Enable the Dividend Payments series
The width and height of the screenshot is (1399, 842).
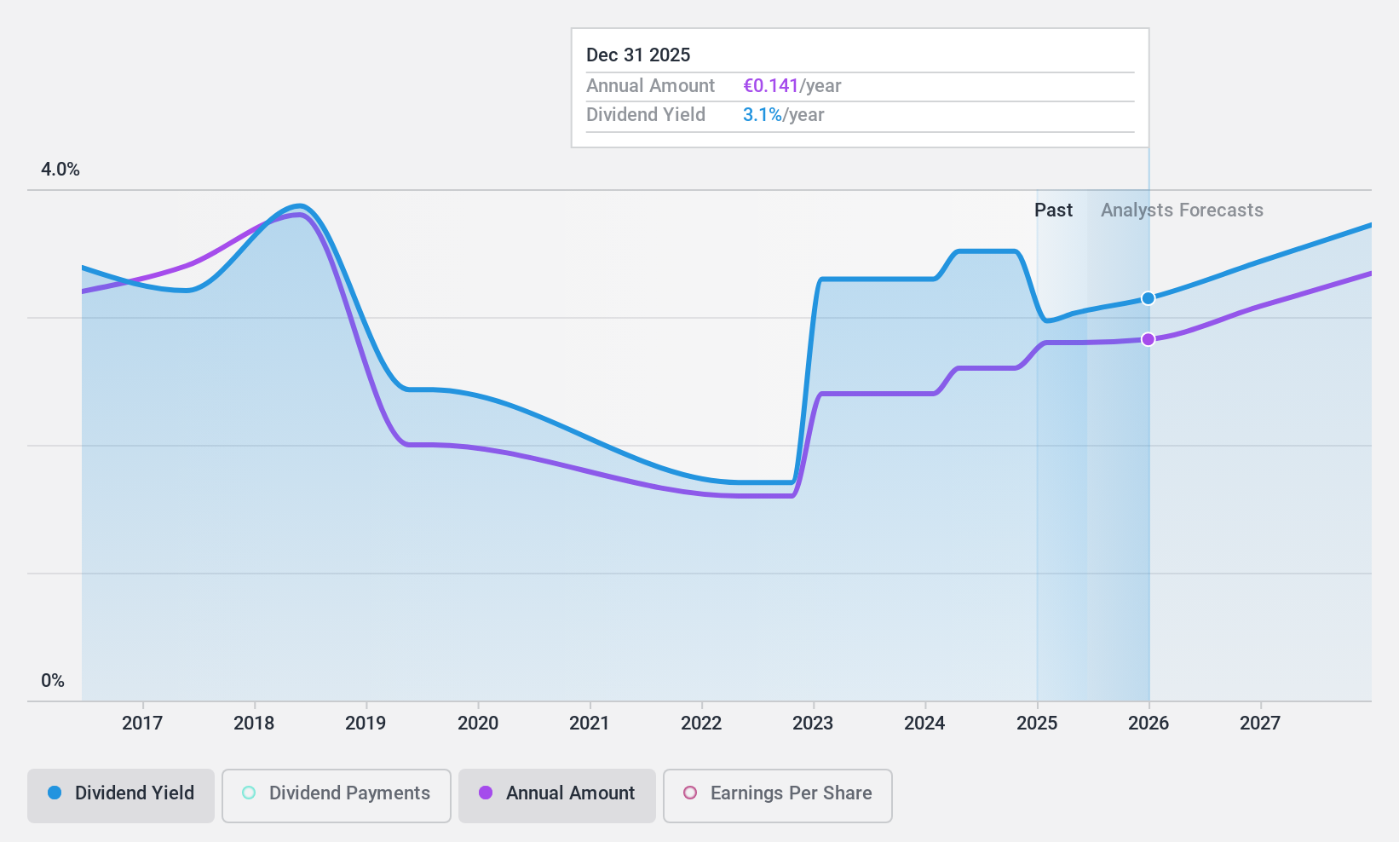click(x=337, y=796)
